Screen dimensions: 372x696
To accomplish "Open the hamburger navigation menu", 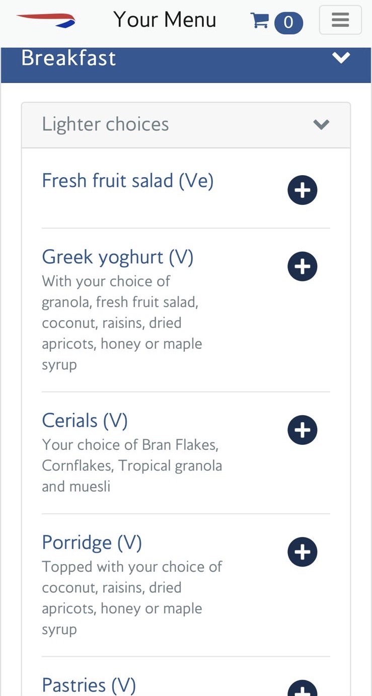I will click(340, 20).
